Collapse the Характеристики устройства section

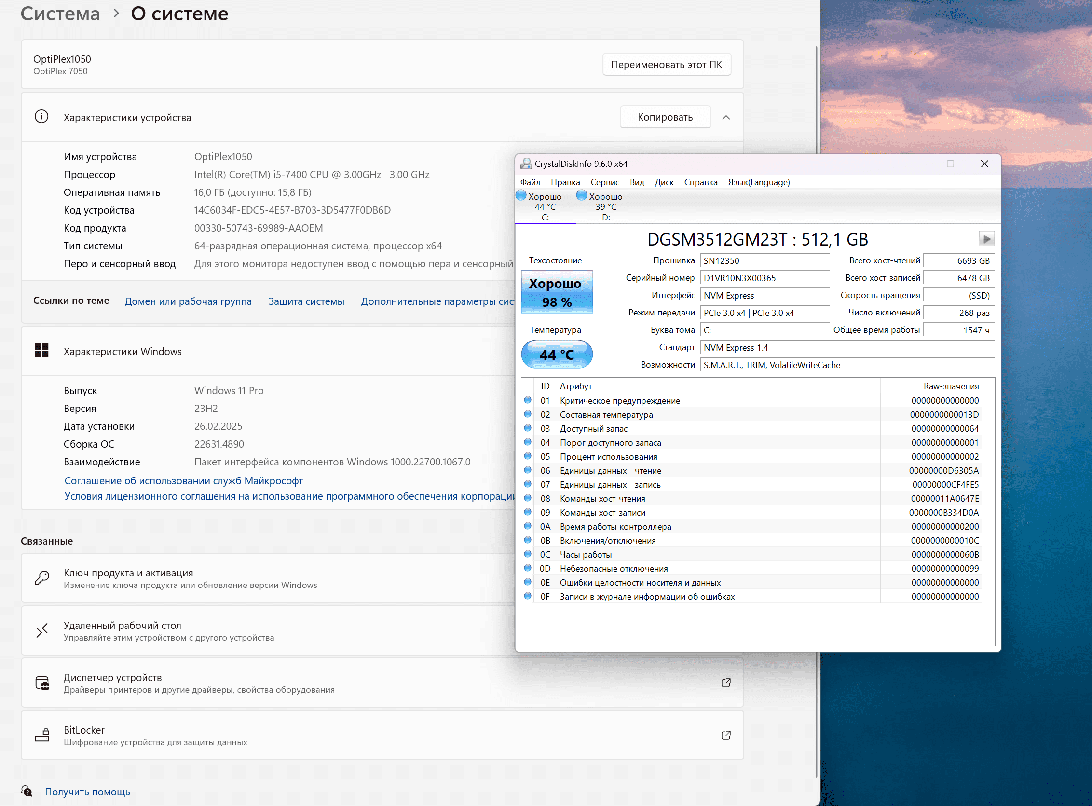tap(725, 117)
